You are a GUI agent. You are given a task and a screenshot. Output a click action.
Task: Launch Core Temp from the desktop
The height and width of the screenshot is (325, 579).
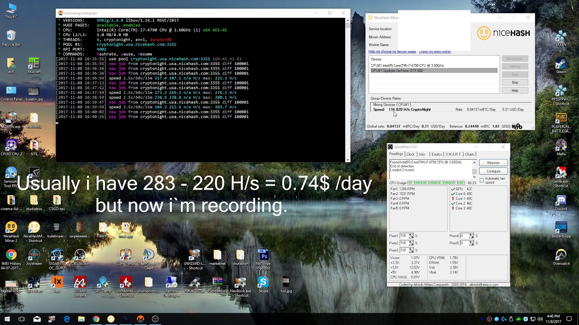click(126, 258)
